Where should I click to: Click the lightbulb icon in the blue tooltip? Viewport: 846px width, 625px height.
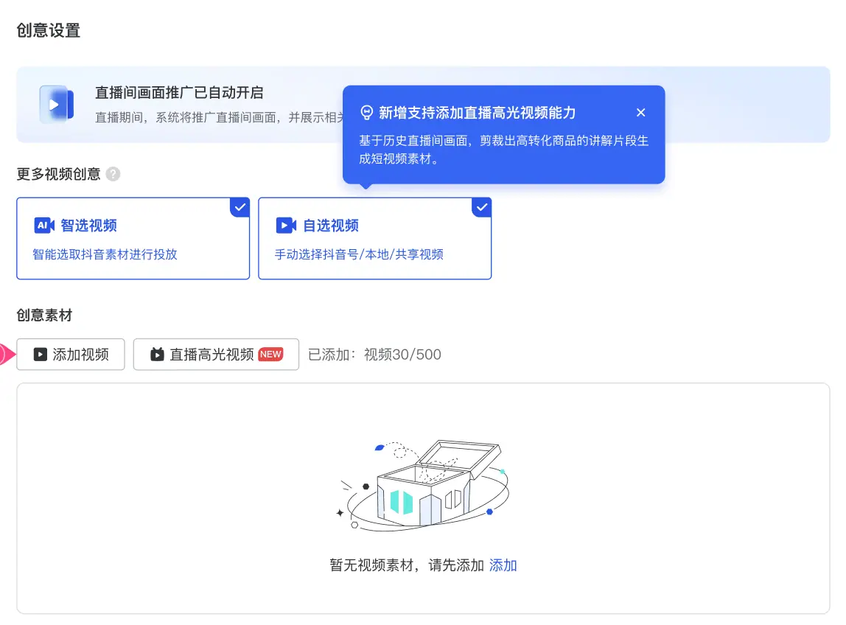coord(366,112)
